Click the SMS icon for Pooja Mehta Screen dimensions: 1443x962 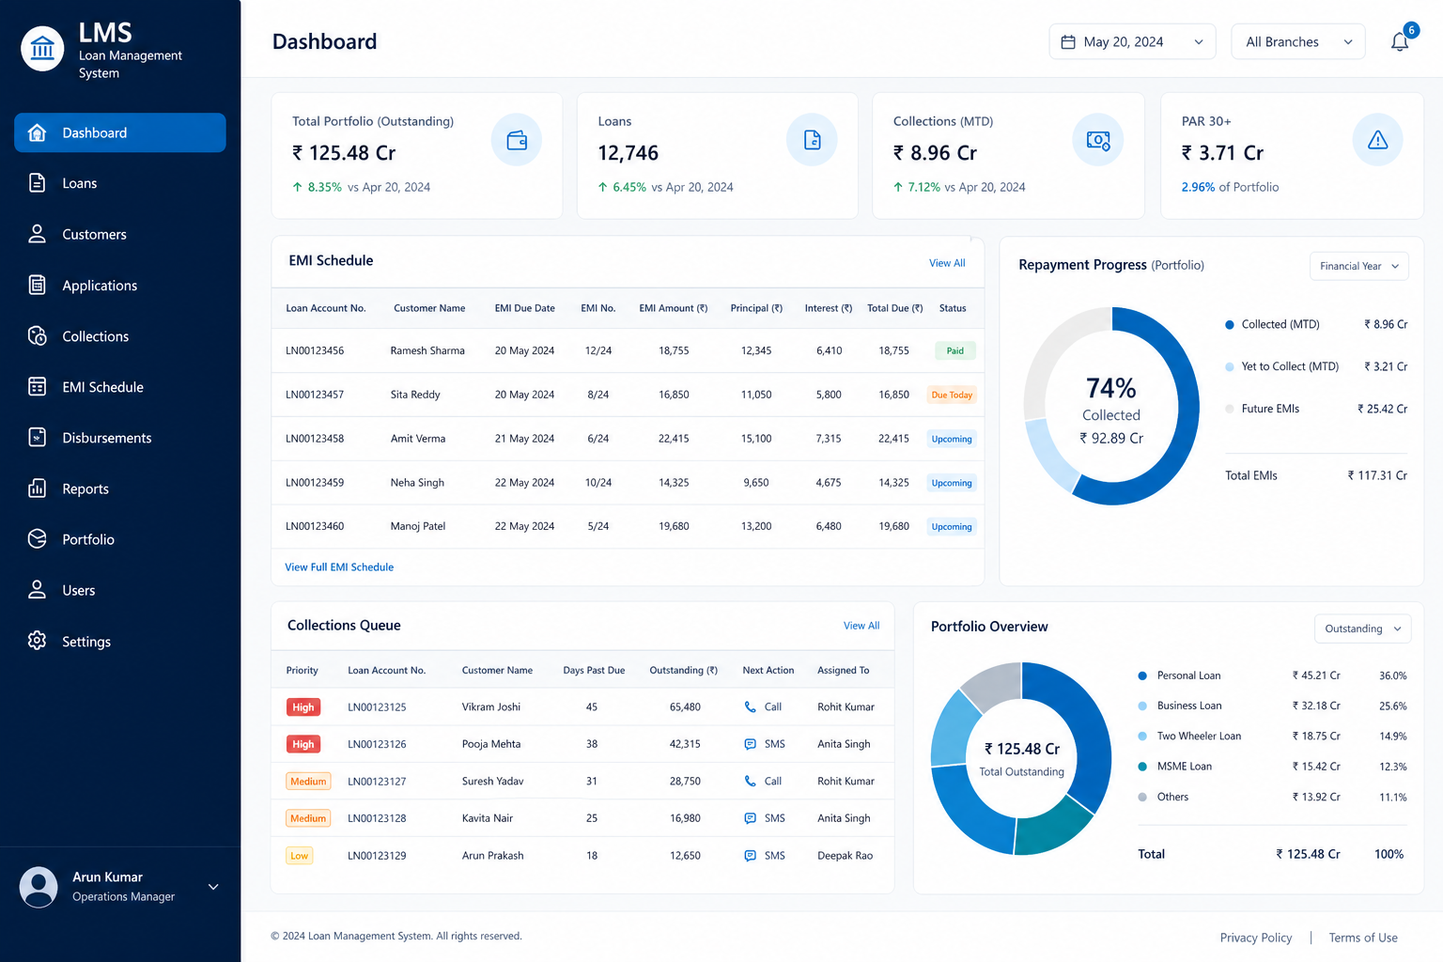(750, 744)
